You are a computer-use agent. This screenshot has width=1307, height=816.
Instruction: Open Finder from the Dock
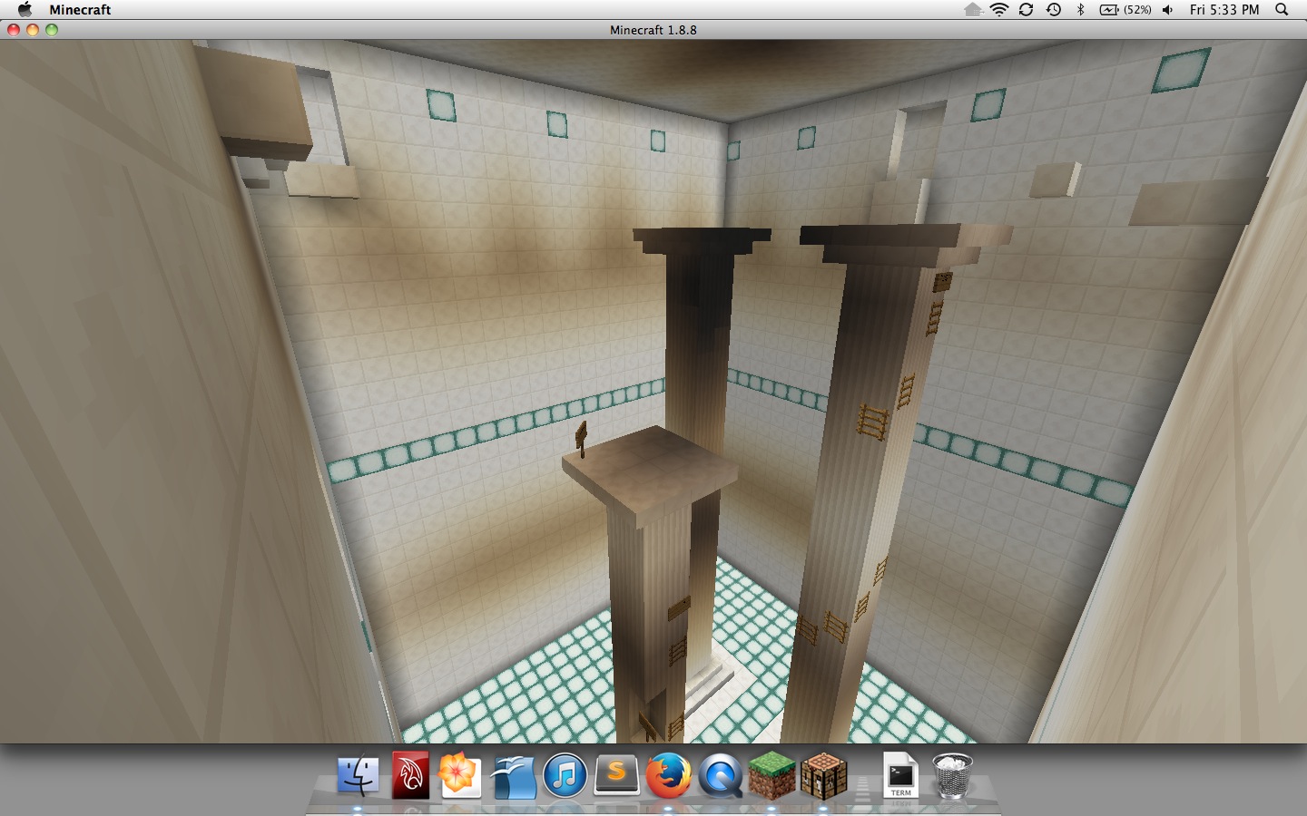tap(359, 776)
